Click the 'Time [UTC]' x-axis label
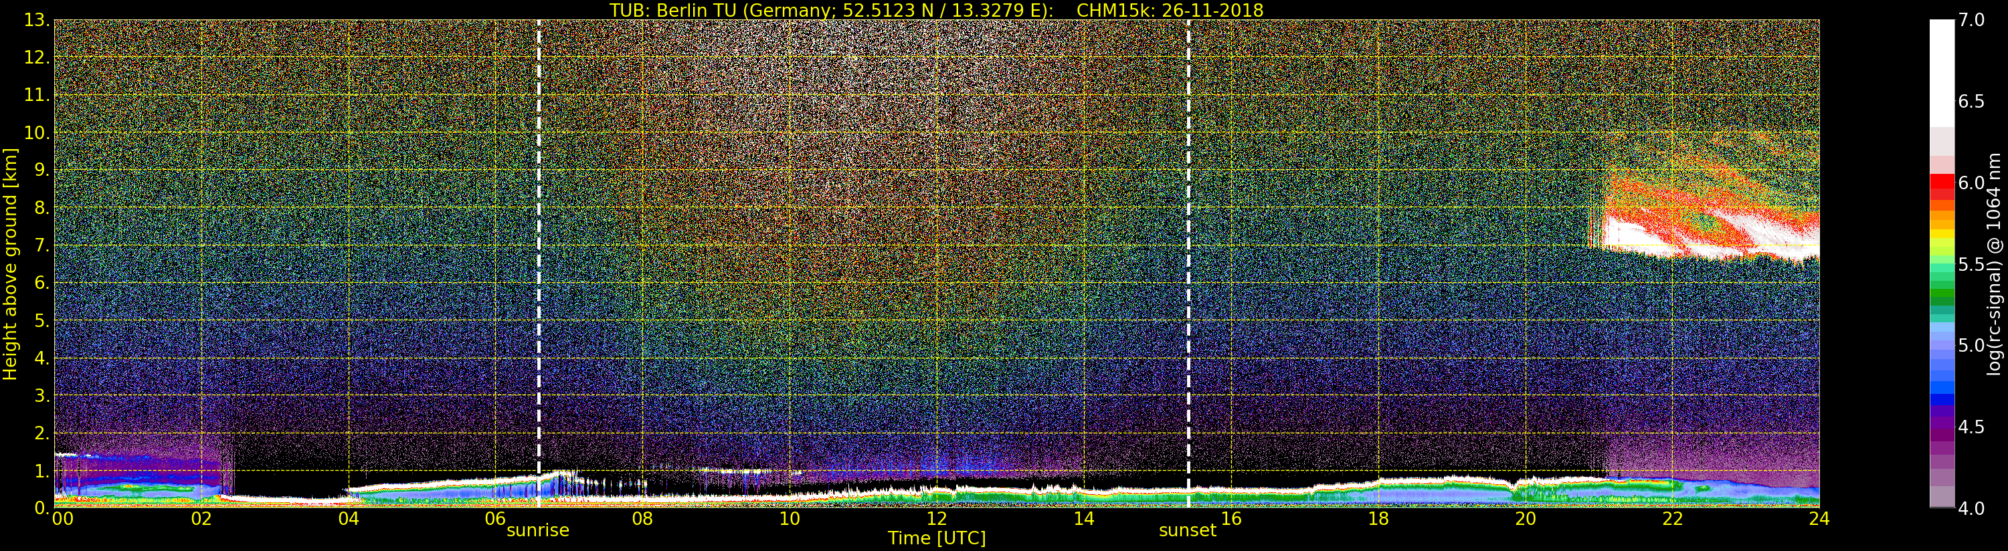This screenshot has height=551, width=2008. (x=936, y=538)
